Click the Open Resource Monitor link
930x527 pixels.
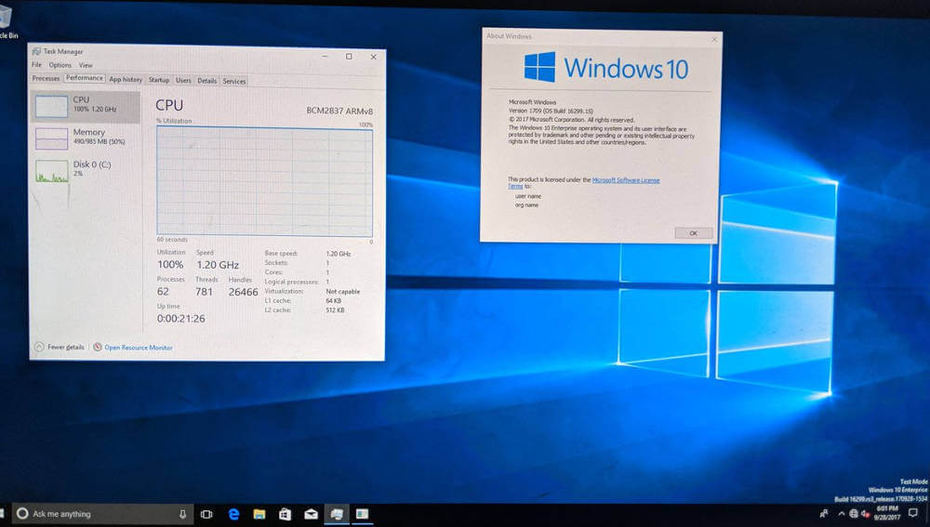point(138,348)
